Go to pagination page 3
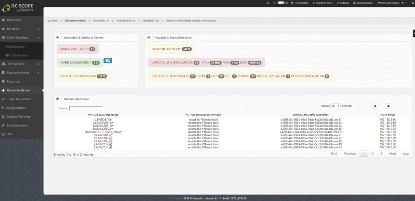 [x=381, y=154]
